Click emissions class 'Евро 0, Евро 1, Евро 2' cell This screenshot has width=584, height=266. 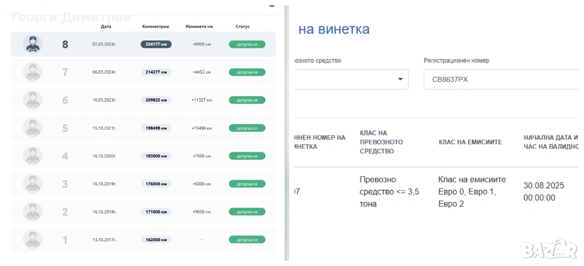(472, 192)
